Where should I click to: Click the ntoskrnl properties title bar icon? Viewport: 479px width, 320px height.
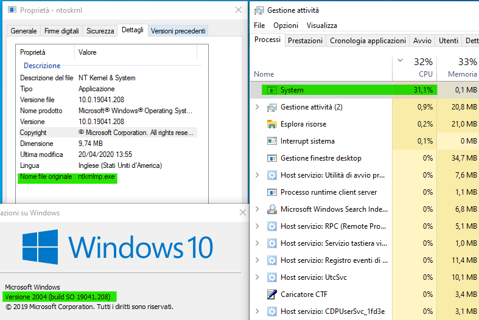click(12, 10)
